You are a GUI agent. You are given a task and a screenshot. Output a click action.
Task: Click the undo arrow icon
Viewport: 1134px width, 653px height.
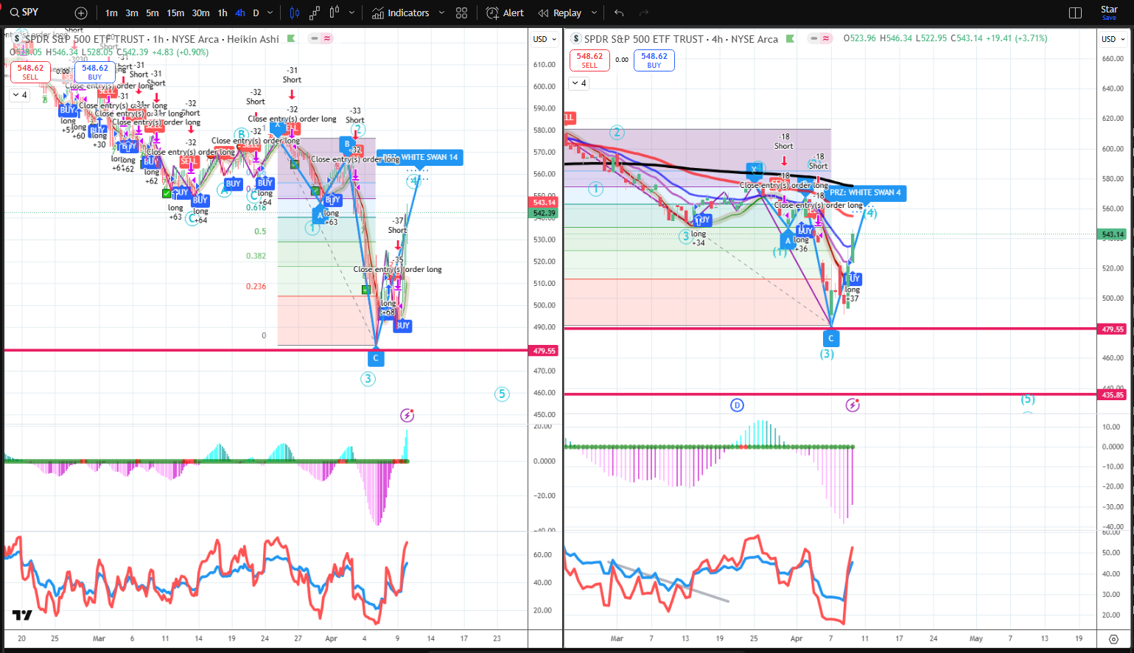(x=619, y=13)
